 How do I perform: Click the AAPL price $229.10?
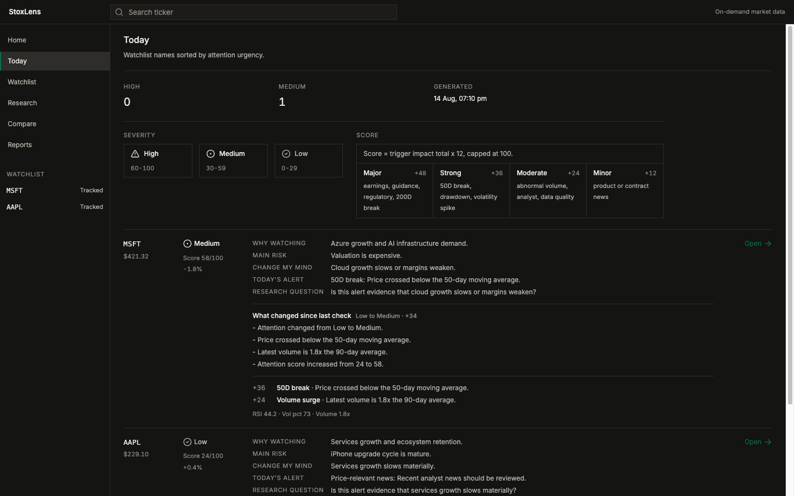(x=136, y=454)
